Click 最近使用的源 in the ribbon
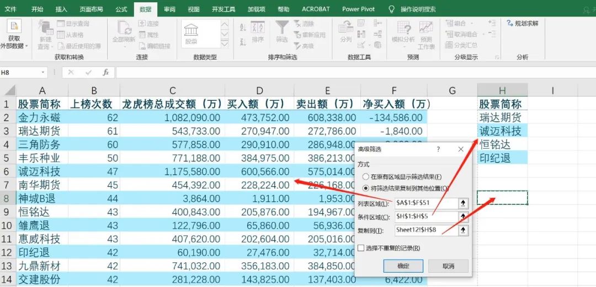Viewport: 596px width, 287px height. pos(79,46)
